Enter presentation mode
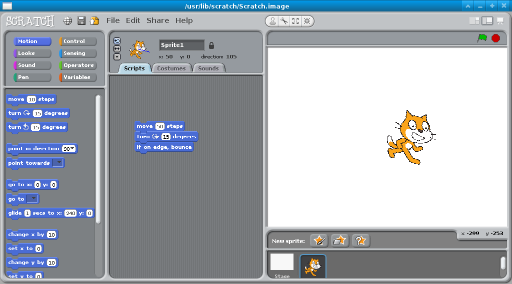 click(x=500, y=21)
